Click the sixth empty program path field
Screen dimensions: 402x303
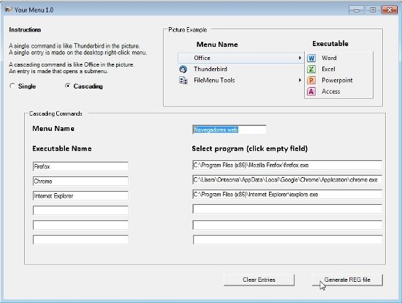287,239
